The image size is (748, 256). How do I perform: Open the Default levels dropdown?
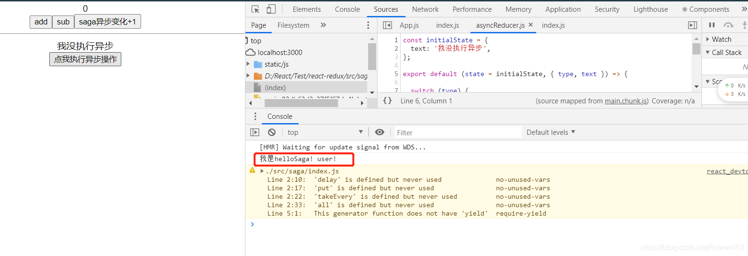point(551,132)
